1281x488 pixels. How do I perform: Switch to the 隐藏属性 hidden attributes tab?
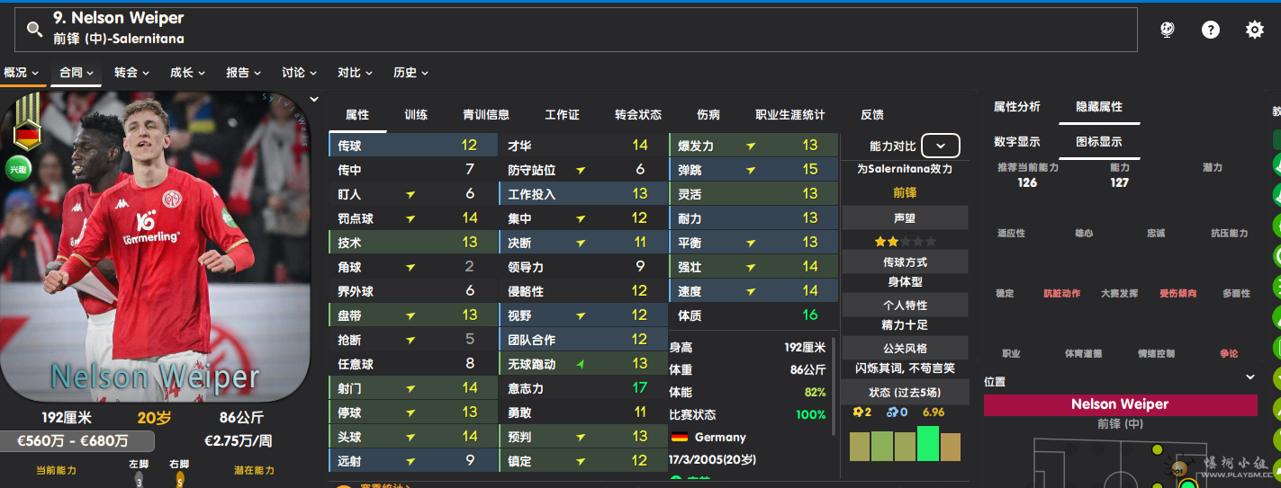pyautogui.click(x=1099, y=107)
